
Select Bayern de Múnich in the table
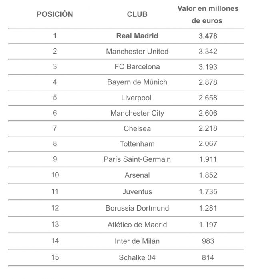[x=137, y=82]
